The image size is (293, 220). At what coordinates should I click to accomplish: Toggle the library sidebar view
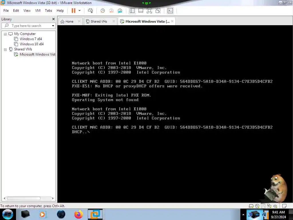132,11
